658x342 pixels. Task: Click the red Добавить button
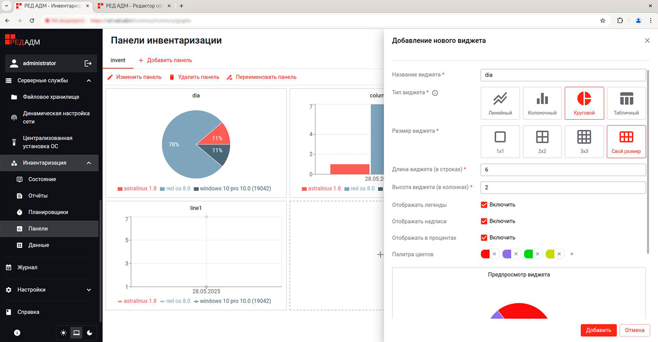599,330
